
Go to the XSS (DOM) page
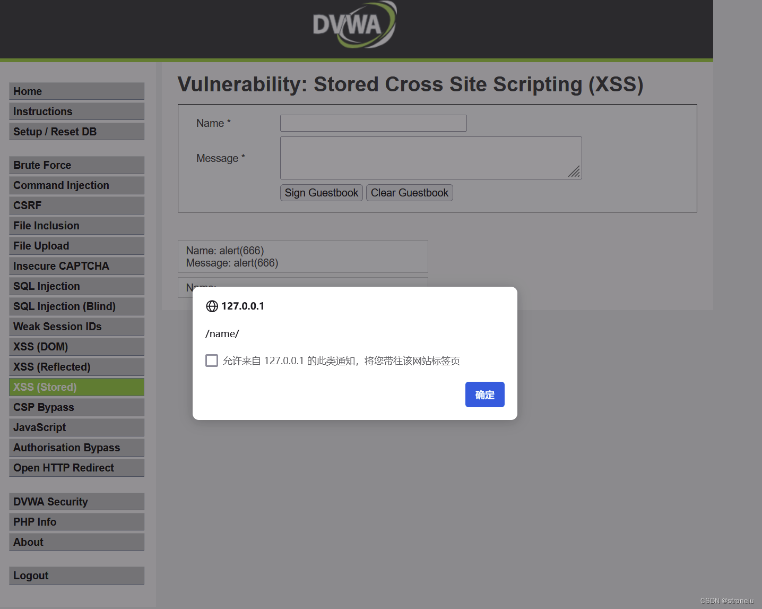point(76,347)
